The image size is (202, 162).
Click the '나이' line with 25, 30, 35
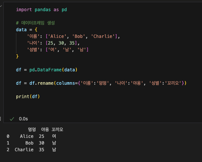point(53,43)
